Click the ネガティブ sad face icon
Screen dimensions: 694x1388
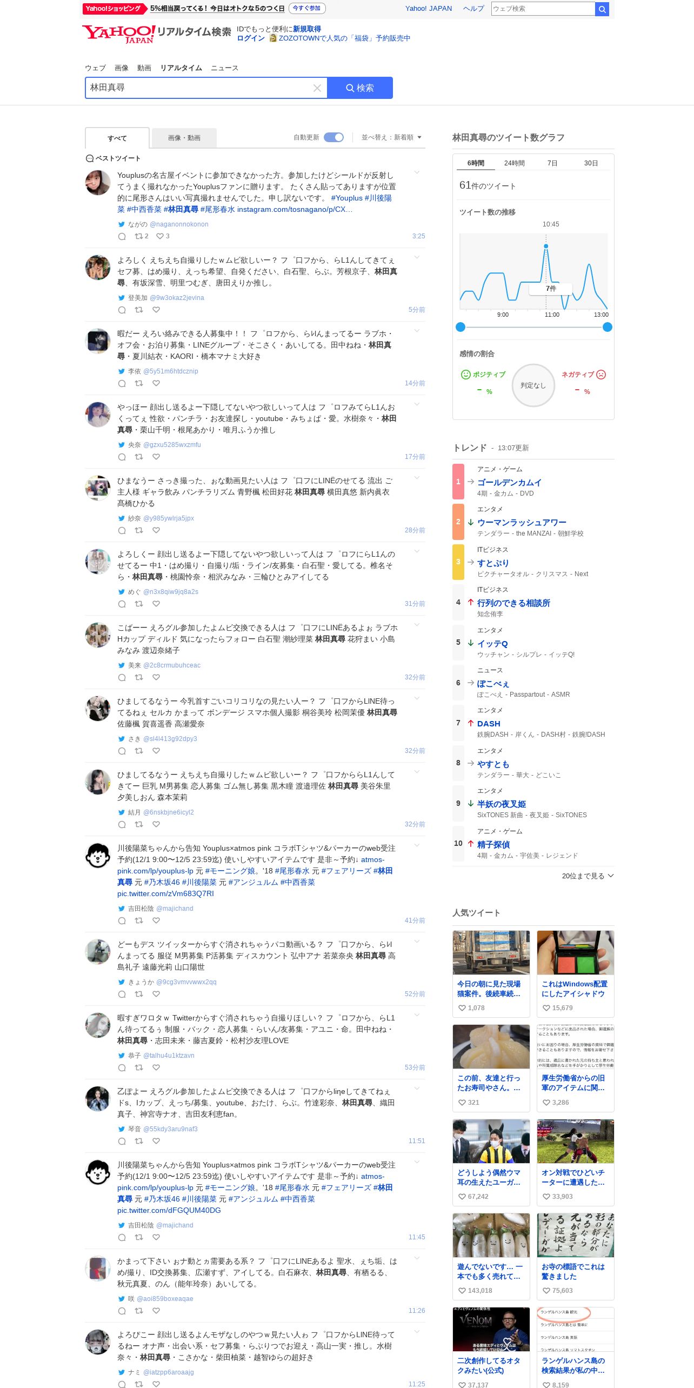601,375
